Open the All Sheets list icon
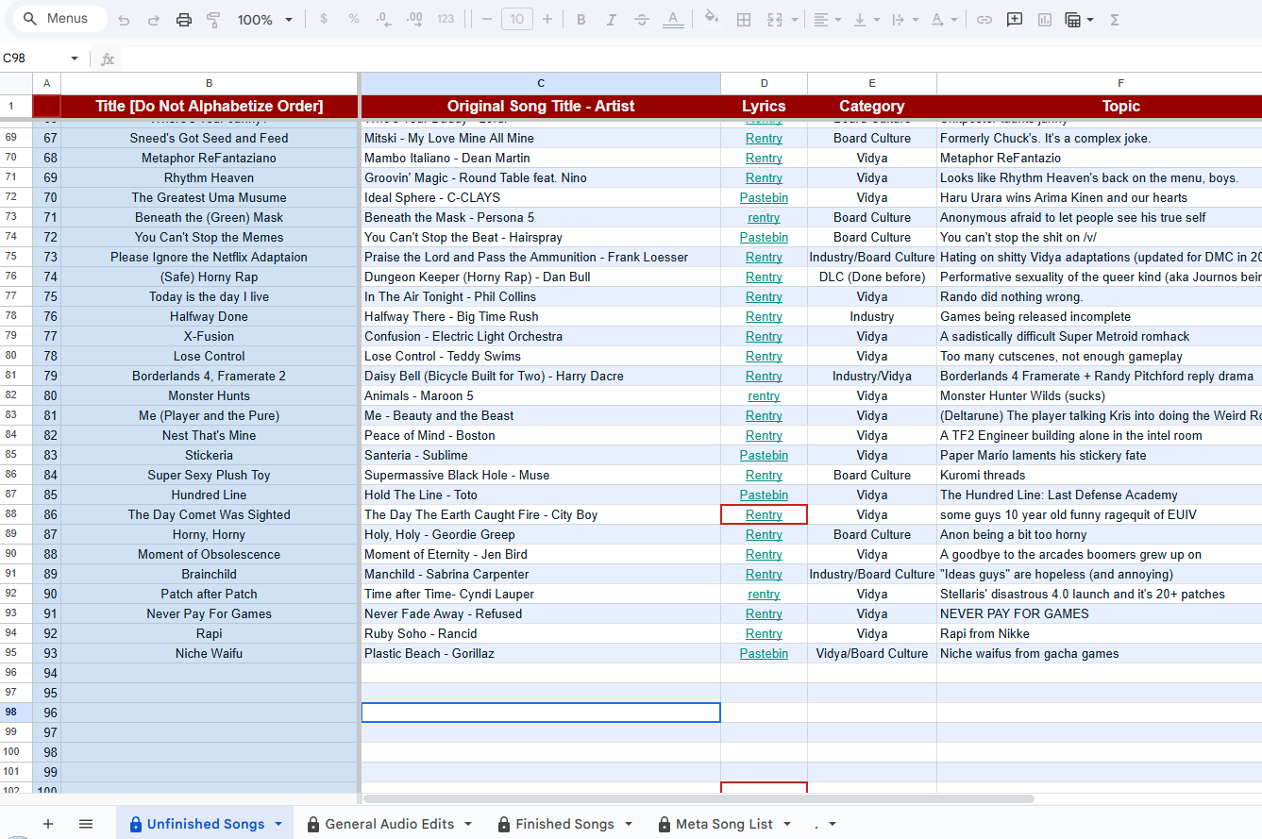This screenshot has width=1262, height=839. 86,824
